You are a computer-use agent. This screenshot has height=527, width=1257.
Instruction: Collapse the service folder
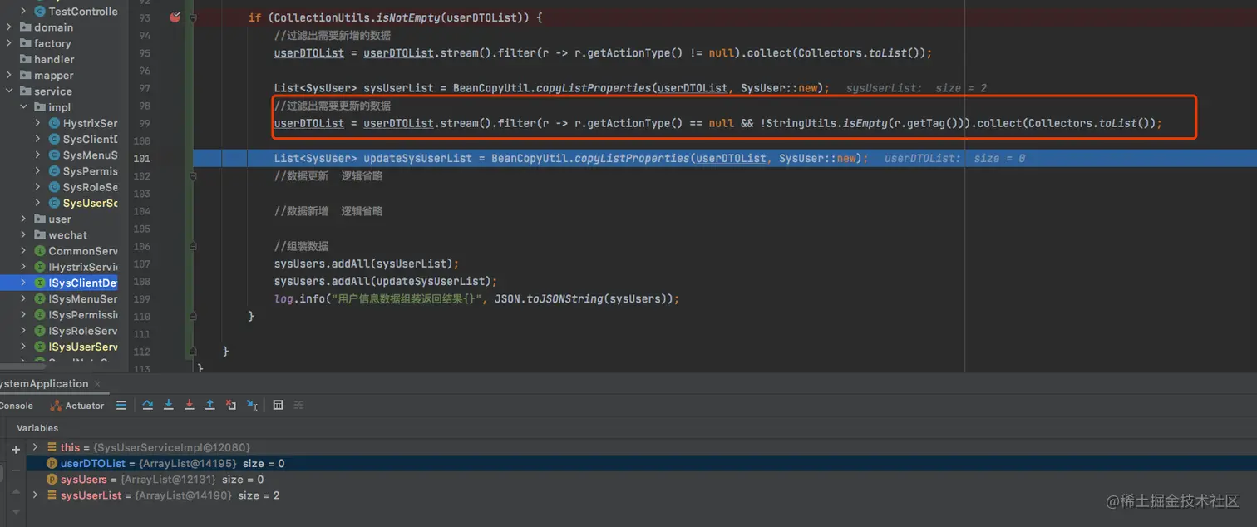[9, 91]
